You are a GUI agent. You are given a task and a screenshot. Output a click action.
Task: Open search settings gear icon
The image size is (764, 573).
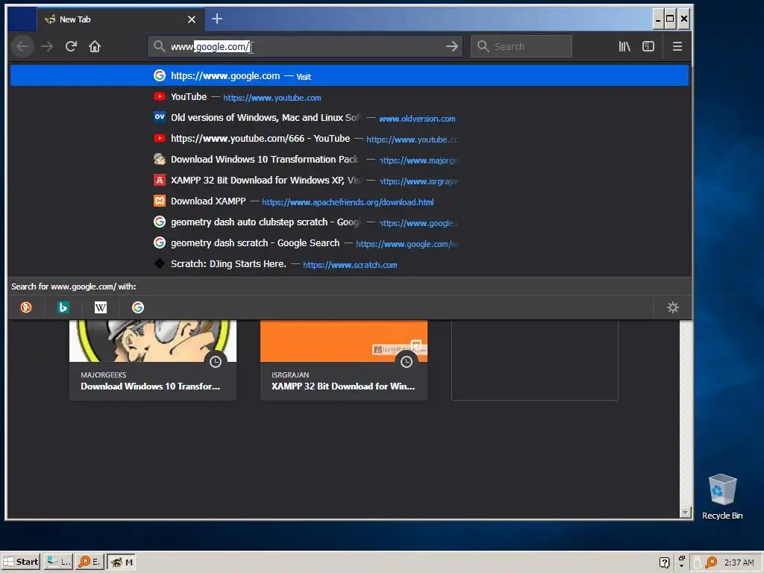[x=673, y=307]
